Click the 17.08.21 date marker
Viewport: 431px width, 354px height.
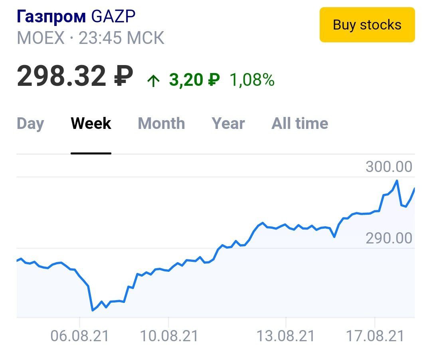(375, 336)
